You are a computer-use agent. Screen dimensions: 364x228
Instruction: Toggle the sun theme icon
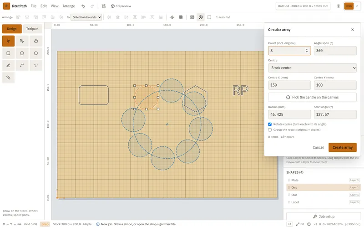pos(339,6)
